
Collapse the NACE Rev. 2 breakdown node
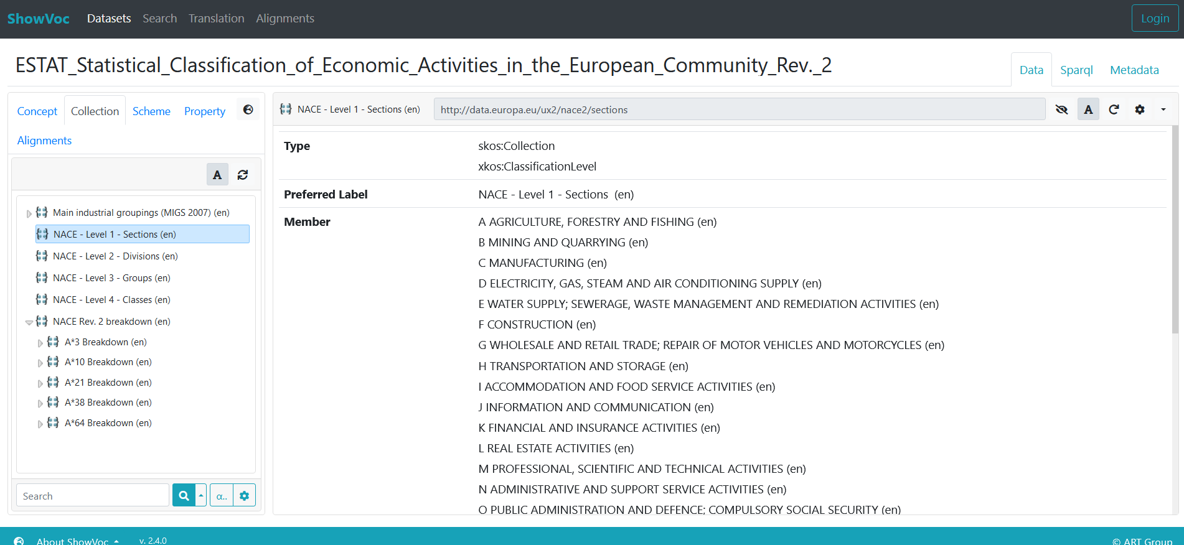coord(29,322)
